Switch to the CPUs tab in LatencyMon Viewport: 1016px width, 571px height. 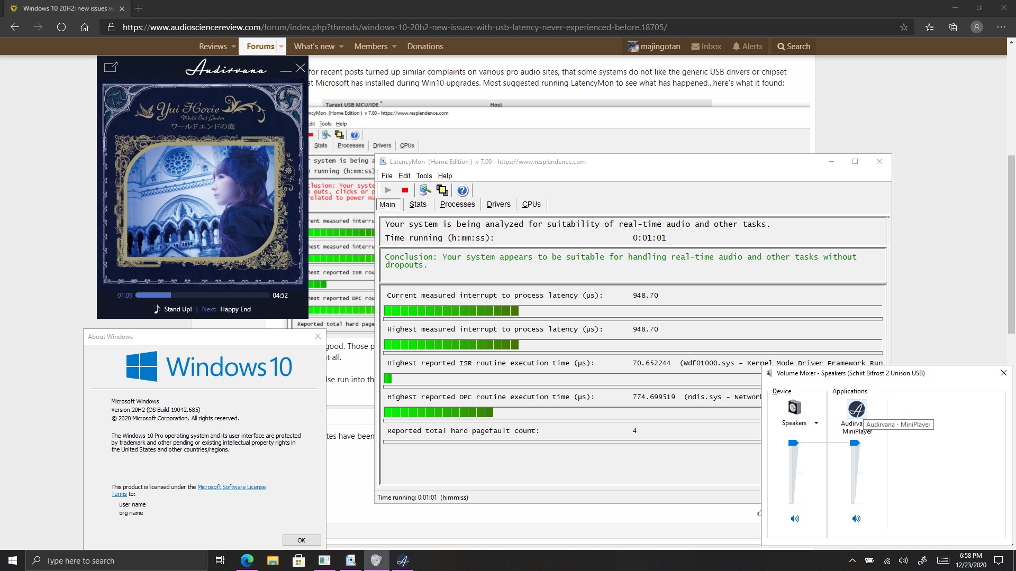click(x=531, y=204)
